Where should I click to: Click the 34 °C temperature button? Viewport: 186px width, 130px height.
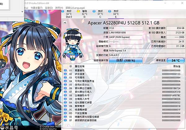click(176, 60)
